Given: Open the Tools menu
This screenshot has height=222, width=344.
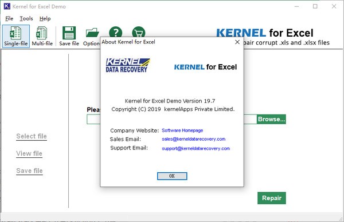Looking at the screenshot, I should (x=26, y=19).
